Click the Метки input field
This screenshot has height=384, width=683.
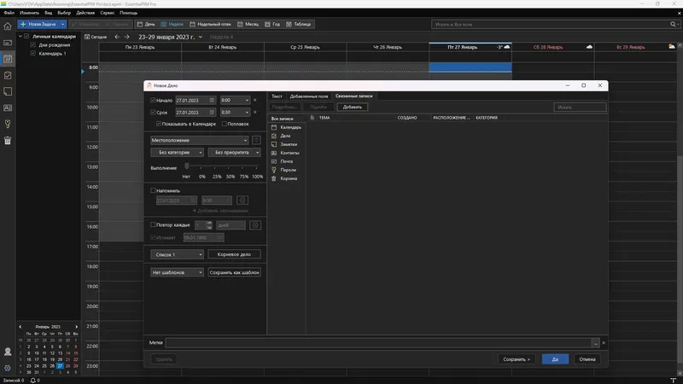coord(378,343)
